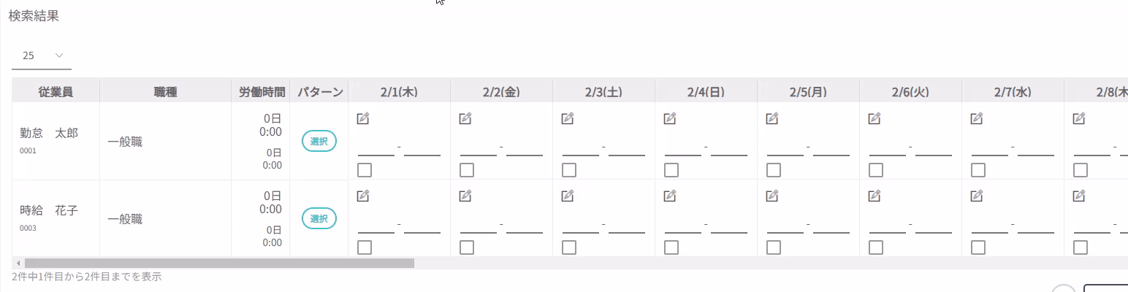Click the horizontal scrollbar thumb
Image resolution: width=1128 pixels, height=292 pixels.
tap(219, 263)
